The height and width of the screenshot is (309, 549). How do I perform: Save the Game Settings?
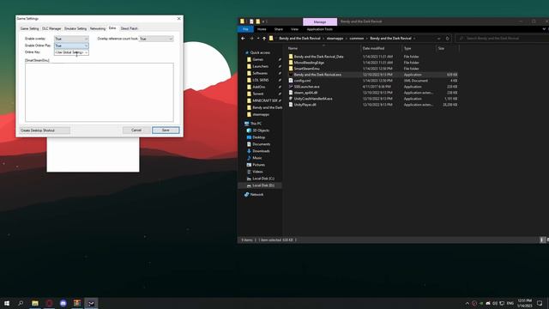pyautogui.click(x=166, y=130)
